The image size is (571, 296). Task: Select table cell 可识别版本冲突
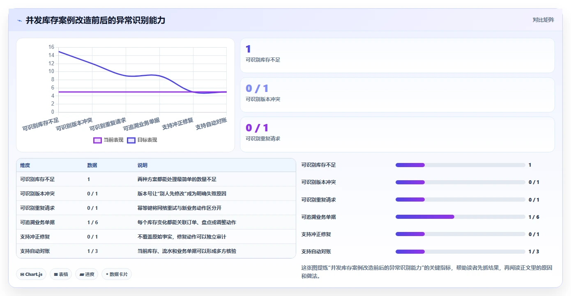[x=37, y=194]
